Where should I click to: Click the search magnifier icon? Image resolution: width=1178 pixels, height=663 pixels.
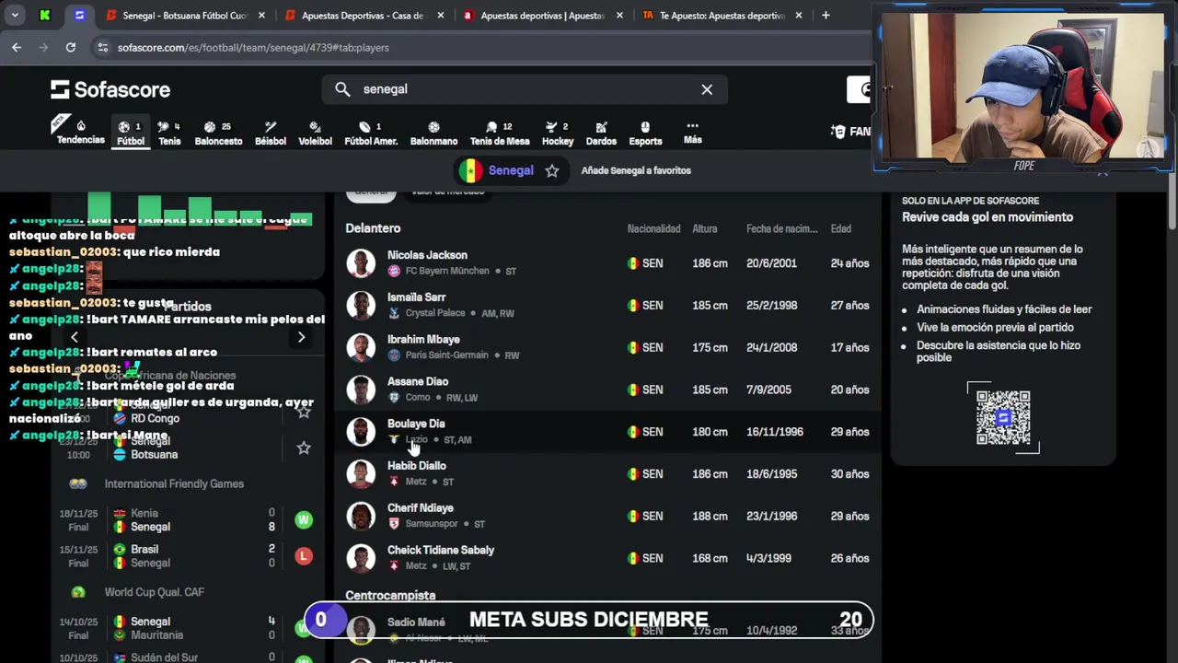(342, 89)
